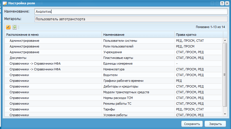Image resolution: width=231 pixels, height=129 pixels.
Task: Select the Тарифы row
Action: tap(113, 109)
